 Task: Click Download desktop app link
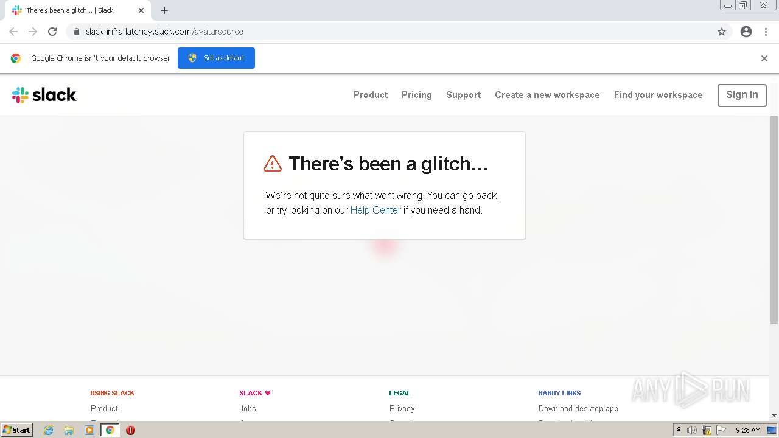coord(578,409)
